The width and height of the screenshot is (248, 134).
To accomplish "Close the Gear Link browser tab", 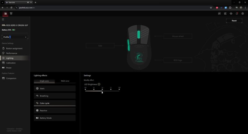I will (x=31, y=2).
